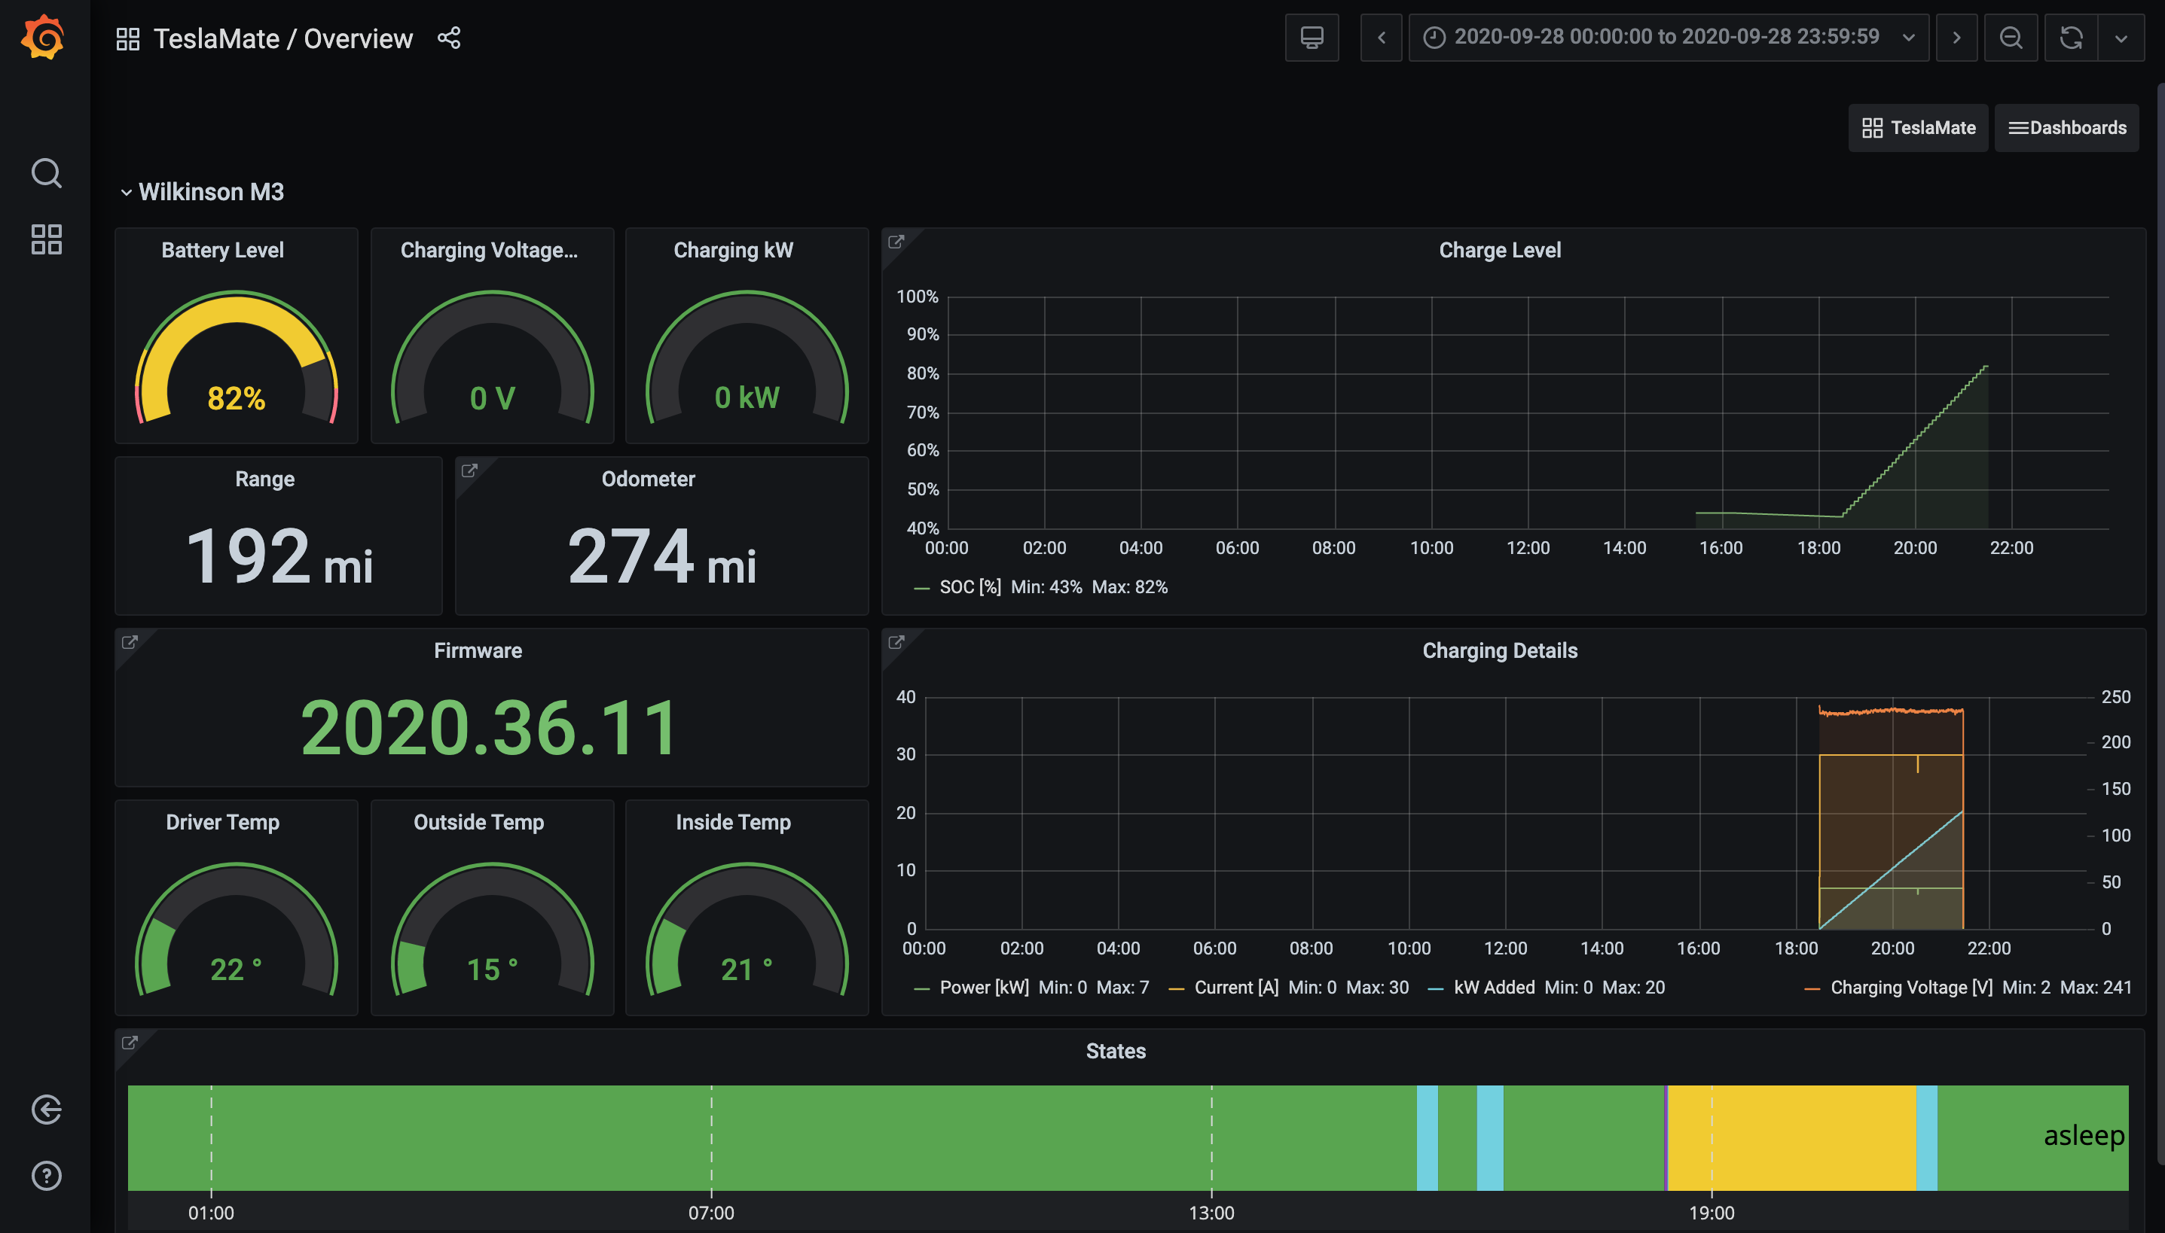Screen dimensions: 2165x1233
Task: Open the Charging Details panel title menu
Action: 1500,650
